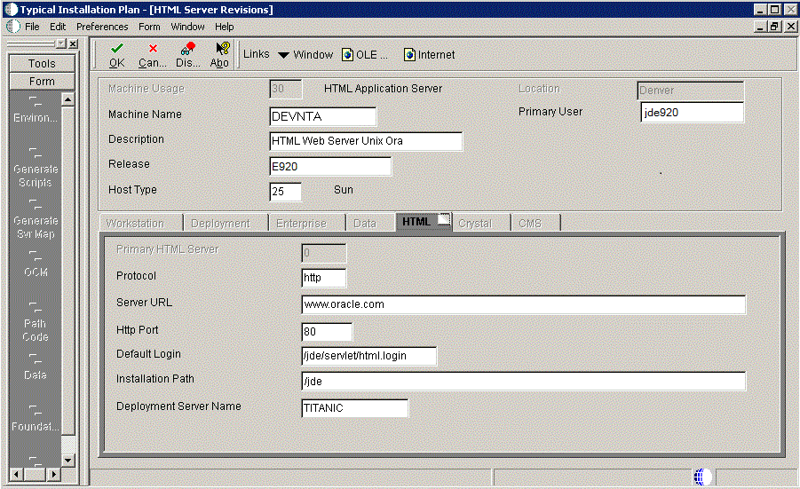Click into the Server URL field

[x=524, y=304]
